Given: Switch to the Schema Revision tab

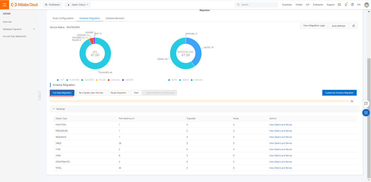Looking at the screenshot, I should coord(115,18).
